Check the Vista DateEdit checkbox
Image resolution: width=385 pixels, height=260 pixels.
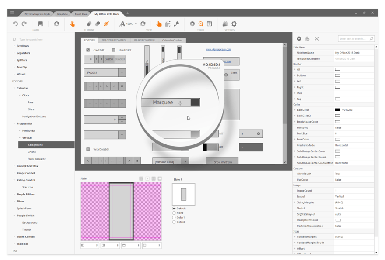click(x=88, y=149)
